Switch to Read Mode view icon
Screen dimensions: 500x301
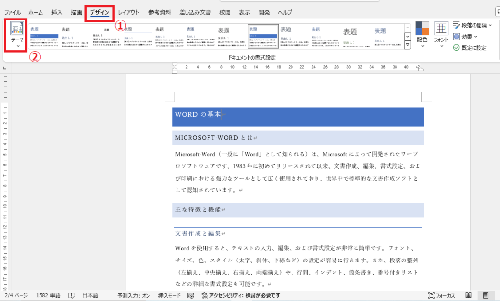[x=468, y=295]
